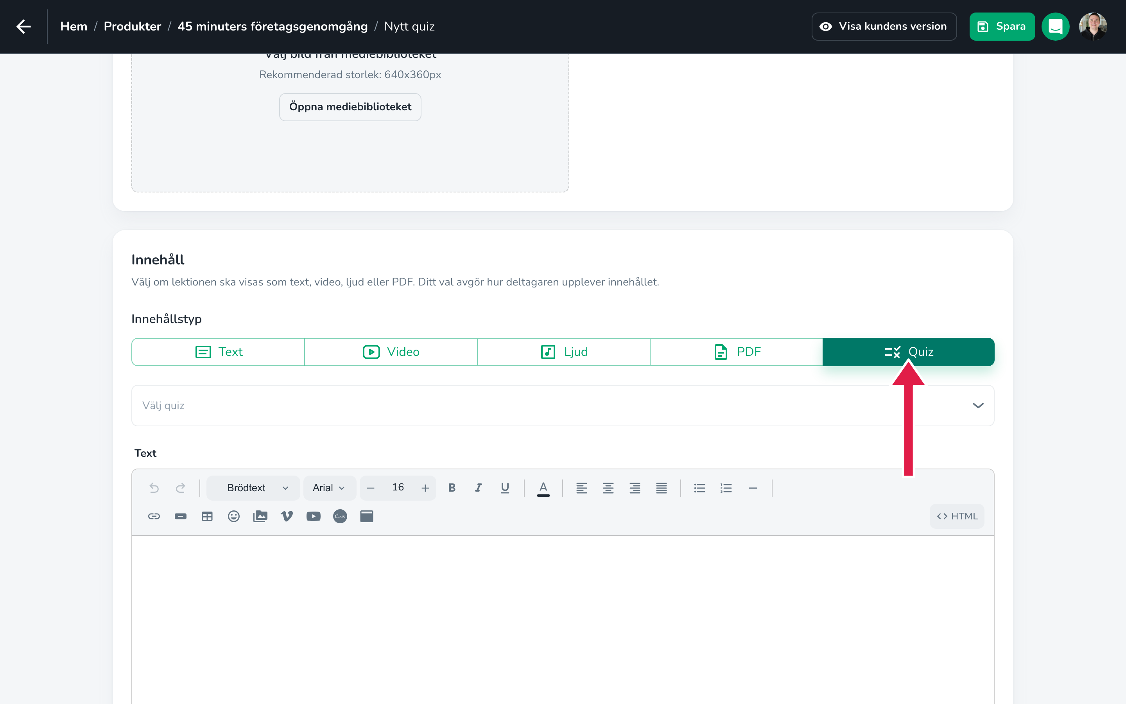This screenshot has height=704, width=1126.
Task: Click Öppna mediebiblioteket button
Action: (350, 107)
